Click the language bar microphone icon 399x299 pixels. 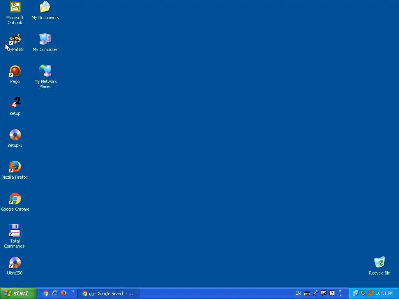point(316,294)
